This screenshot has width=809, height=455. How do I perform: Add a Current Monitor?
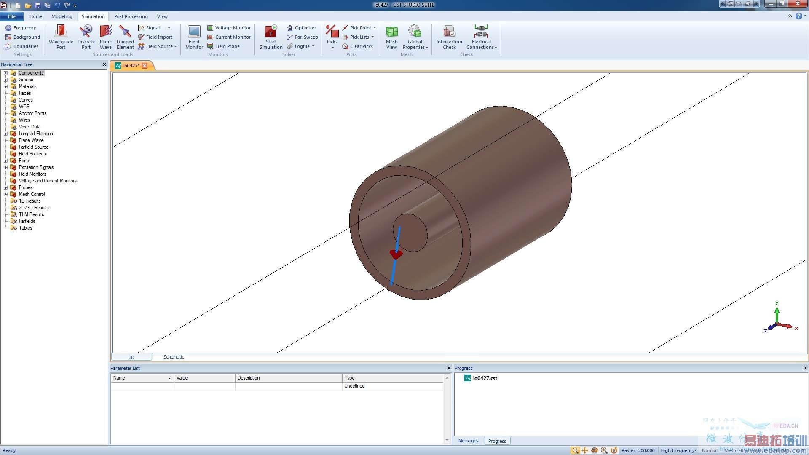coord(229,37)
